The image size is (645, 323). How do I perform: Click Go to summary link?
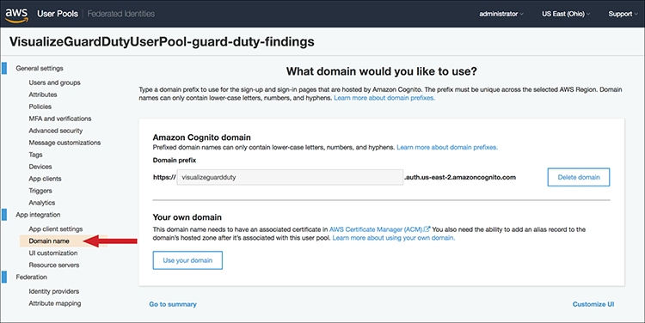pyautogui.click(x=173, y=304)
